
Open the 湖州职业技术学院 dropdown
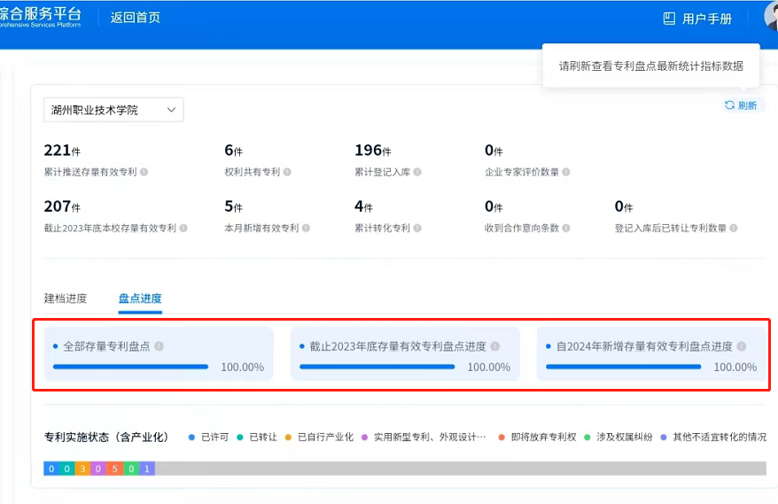pos(113,110)
